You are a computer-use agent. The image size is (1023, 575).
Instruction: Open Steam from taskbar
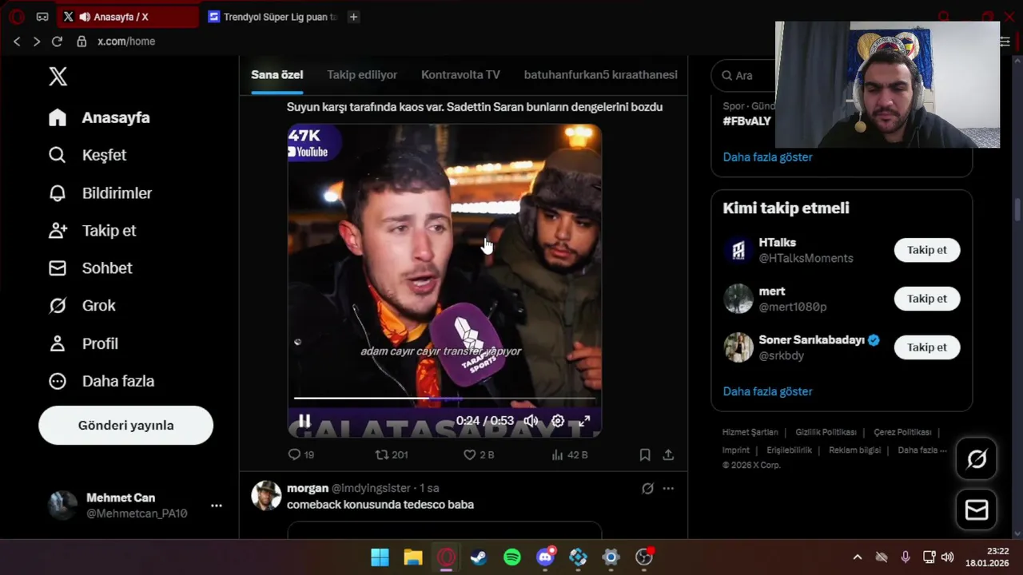click(479, 557)
